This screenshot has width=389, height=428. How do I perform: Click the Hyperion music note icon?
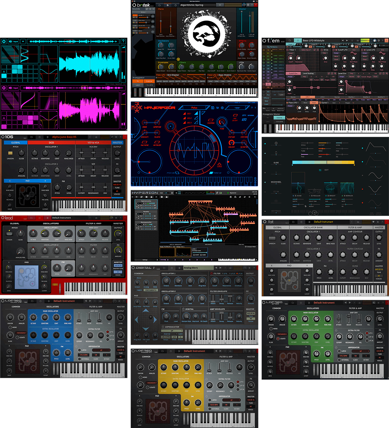tap(217, 193)
